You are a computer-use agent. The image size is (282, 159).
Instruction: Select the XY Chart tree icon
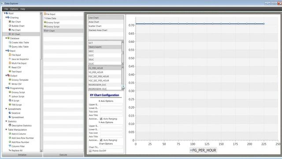(x=10, y=34)
